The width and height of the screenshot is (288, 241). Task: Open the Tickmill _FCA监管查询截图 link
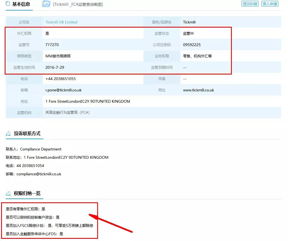78,4
